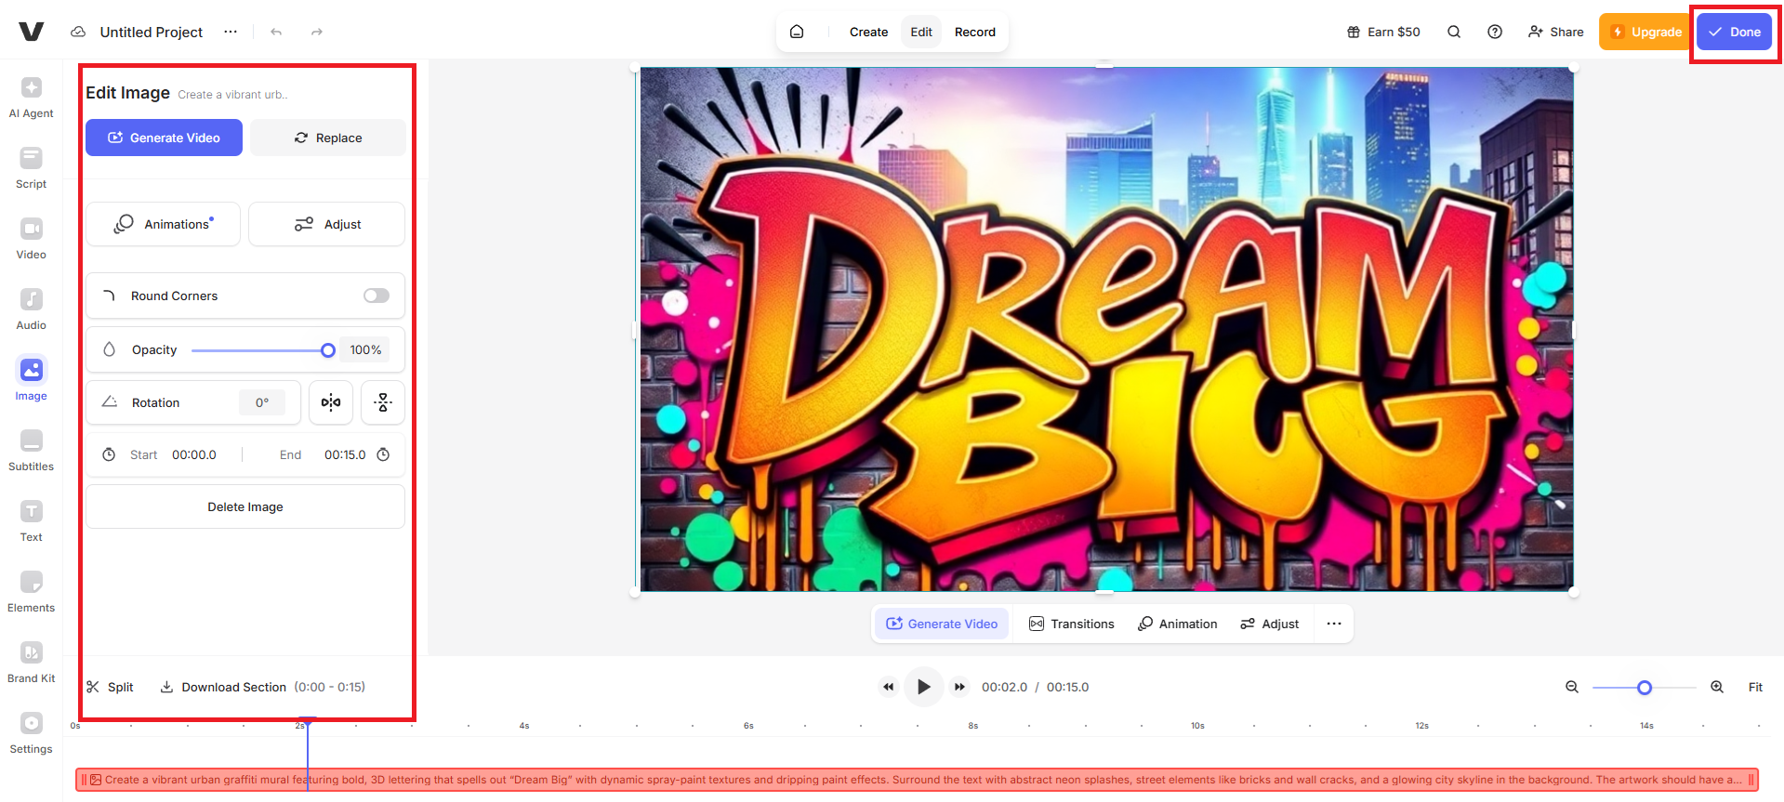Open the Script sidebar panel

click(x=31, y=168)
